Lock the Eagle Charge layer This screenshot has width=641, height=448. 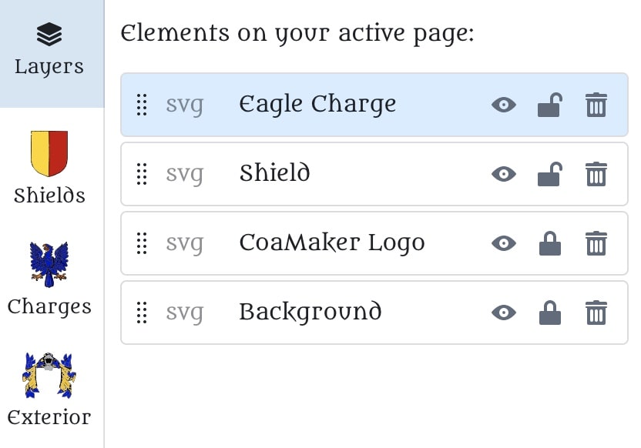(549, 105)
